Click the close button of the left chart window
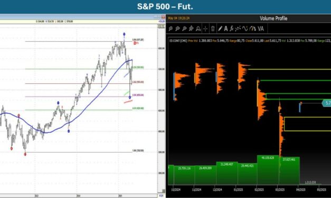 click(163, 17)
